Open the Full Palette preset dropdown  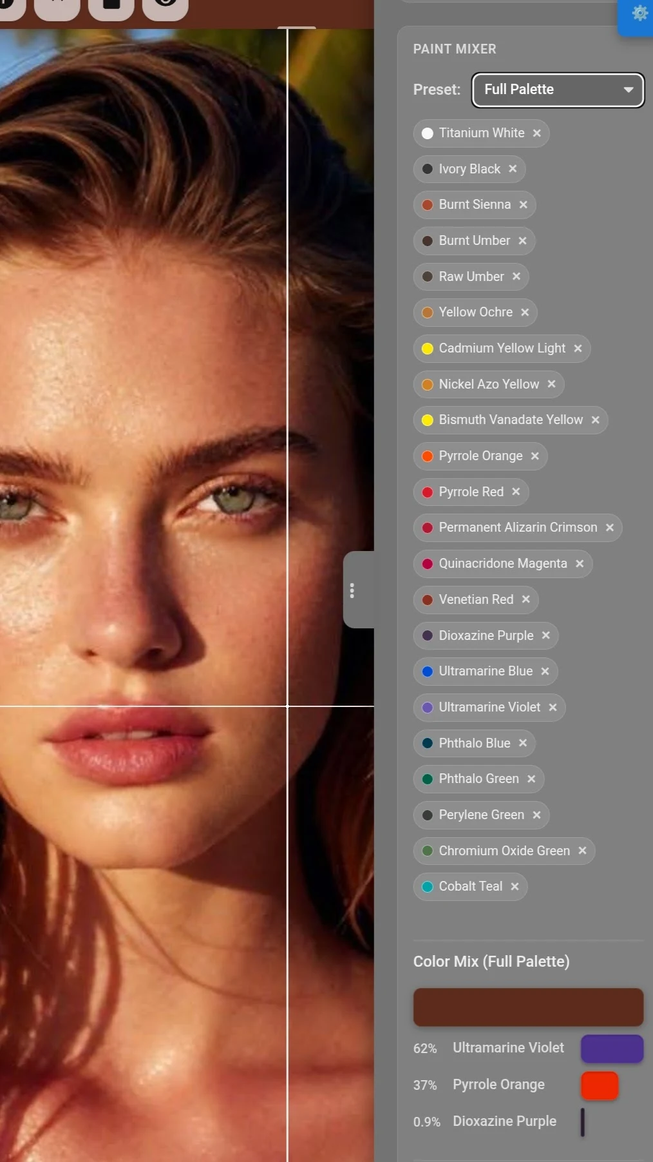558,90
